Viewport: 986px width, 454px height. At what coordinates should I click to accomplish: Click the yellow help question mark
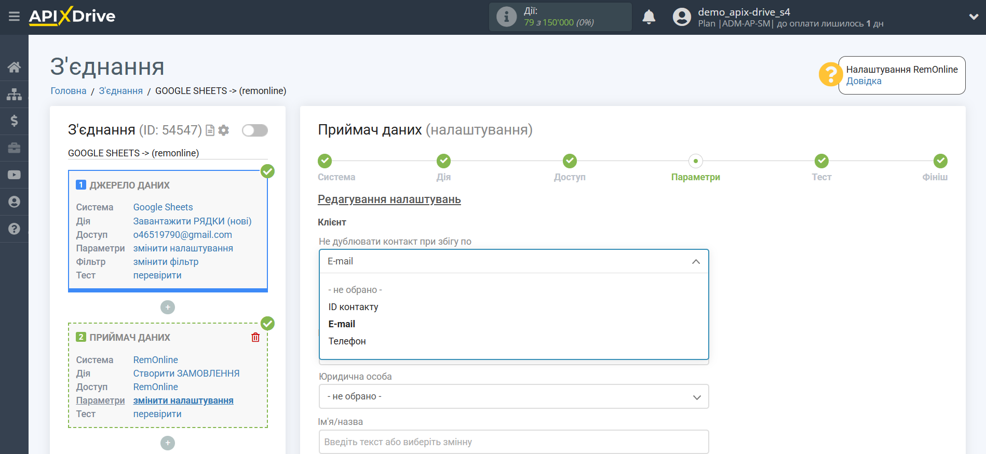click(x=830, y=75)
